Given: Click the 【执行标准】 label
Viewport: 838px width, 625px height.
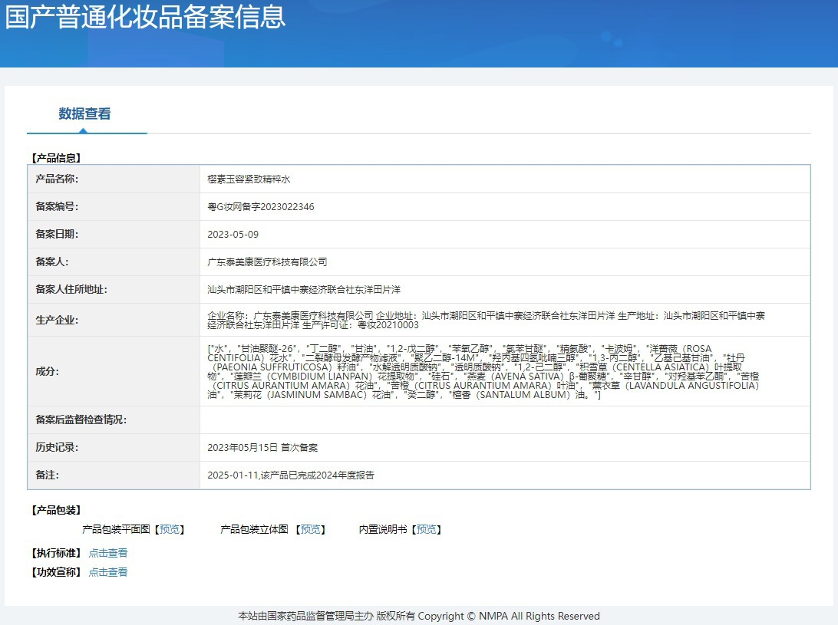Looking at the screenshot, I should coord(56,553).
